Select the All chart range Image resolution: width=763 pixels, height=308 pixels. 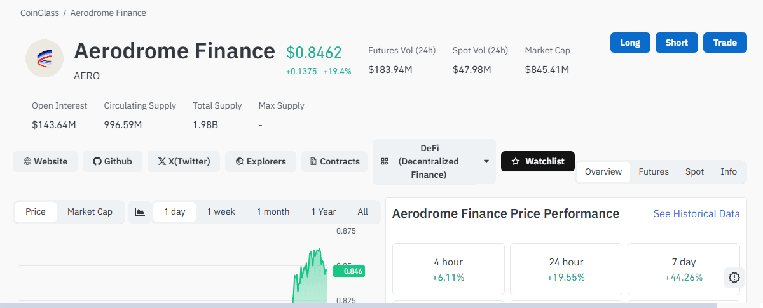[x=362, y=211]
